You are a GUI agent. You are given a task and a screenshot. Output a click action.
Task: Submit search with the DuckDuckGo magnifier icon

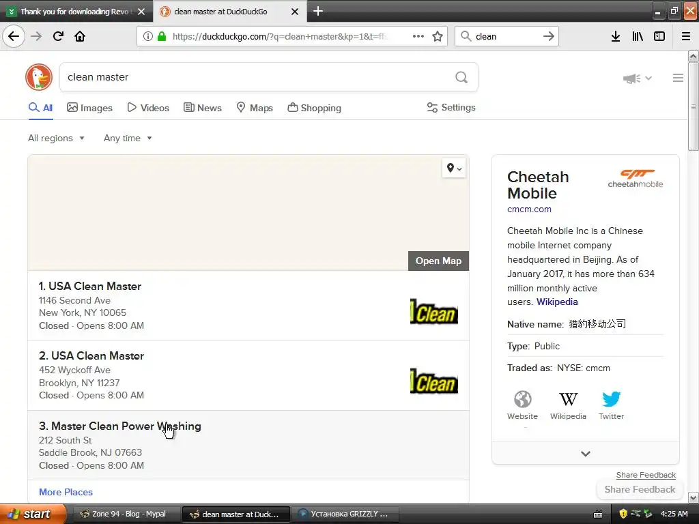point(461,77)
